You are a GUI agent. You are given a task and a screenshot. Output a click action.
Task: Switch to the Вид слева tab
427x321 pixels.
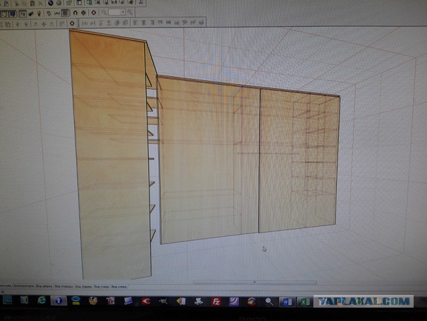(119, 287)
